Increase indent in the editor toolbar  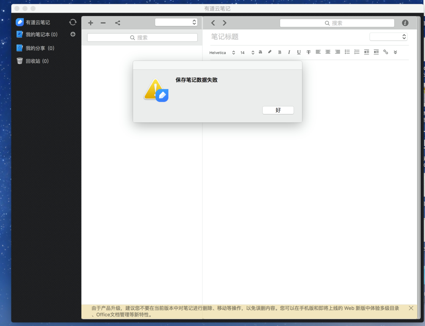point(366,52)
